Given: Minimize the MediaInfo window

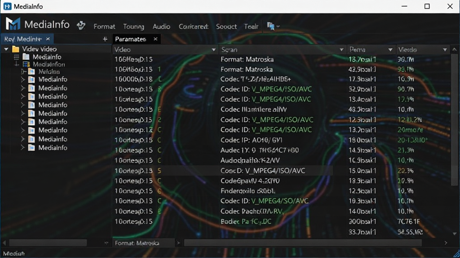Looking at the screenshot, I should point(405,6).
